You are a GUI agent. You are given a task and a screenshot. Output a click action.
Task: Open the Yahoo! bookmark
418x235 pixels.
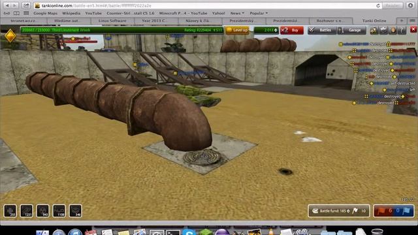click(x=218, y=13)
